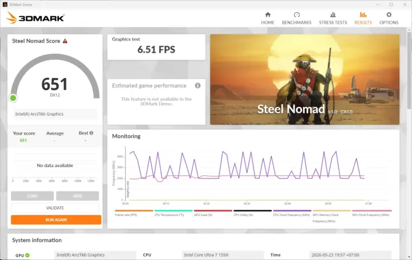Click the 6.51 FPS graphics test result
This screenshot has height=260, width=412.
pyautogui.click(x=156, y=49)
